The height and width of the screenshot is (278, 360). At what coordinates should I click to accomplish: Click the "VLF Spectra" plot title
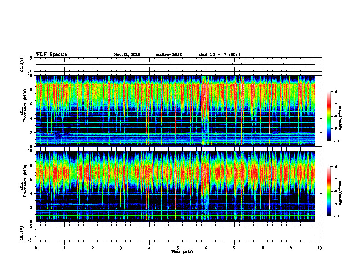click(51, 55)
